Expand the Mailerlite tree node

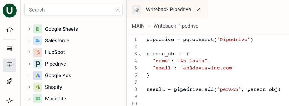(29, 99)
